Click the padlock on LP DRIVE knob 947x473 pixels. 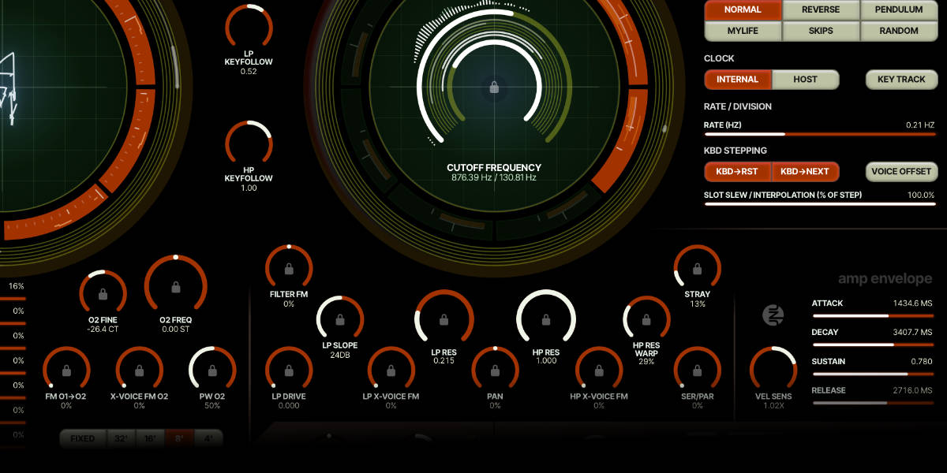tap(289, 371)
